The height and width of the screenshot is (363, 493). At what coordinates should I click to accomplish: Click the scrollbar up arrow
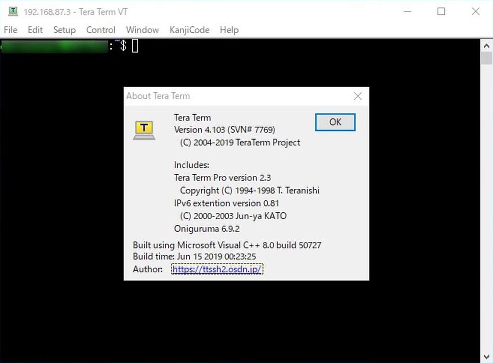(x=486, y=45)
